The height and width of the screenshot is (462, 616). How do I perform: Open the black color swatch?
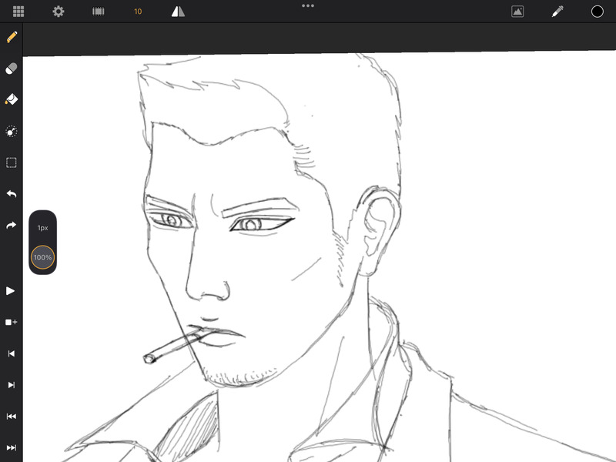click(x=598, y=12)
